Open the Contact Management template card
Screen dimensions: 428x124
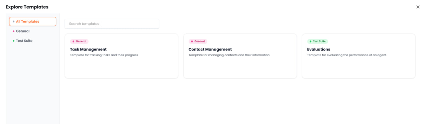pos(240,56)
